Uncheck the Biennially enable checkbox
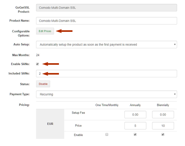 tap(163, 134)
